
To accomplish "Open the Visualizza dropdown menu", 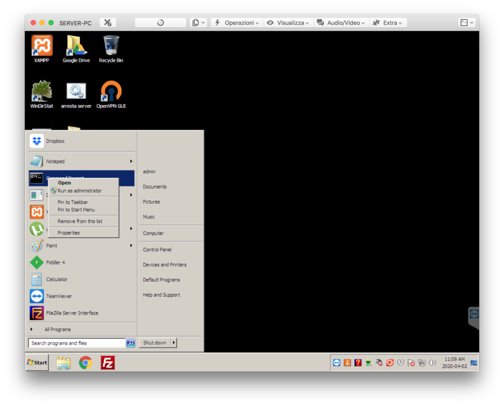I will pos(288,23).
